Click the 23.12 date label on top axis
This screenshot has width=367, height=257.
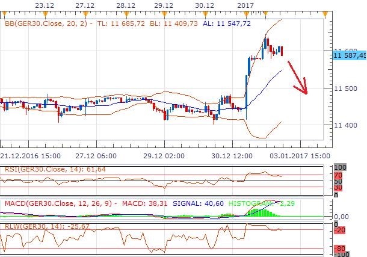tap(43, 5)
